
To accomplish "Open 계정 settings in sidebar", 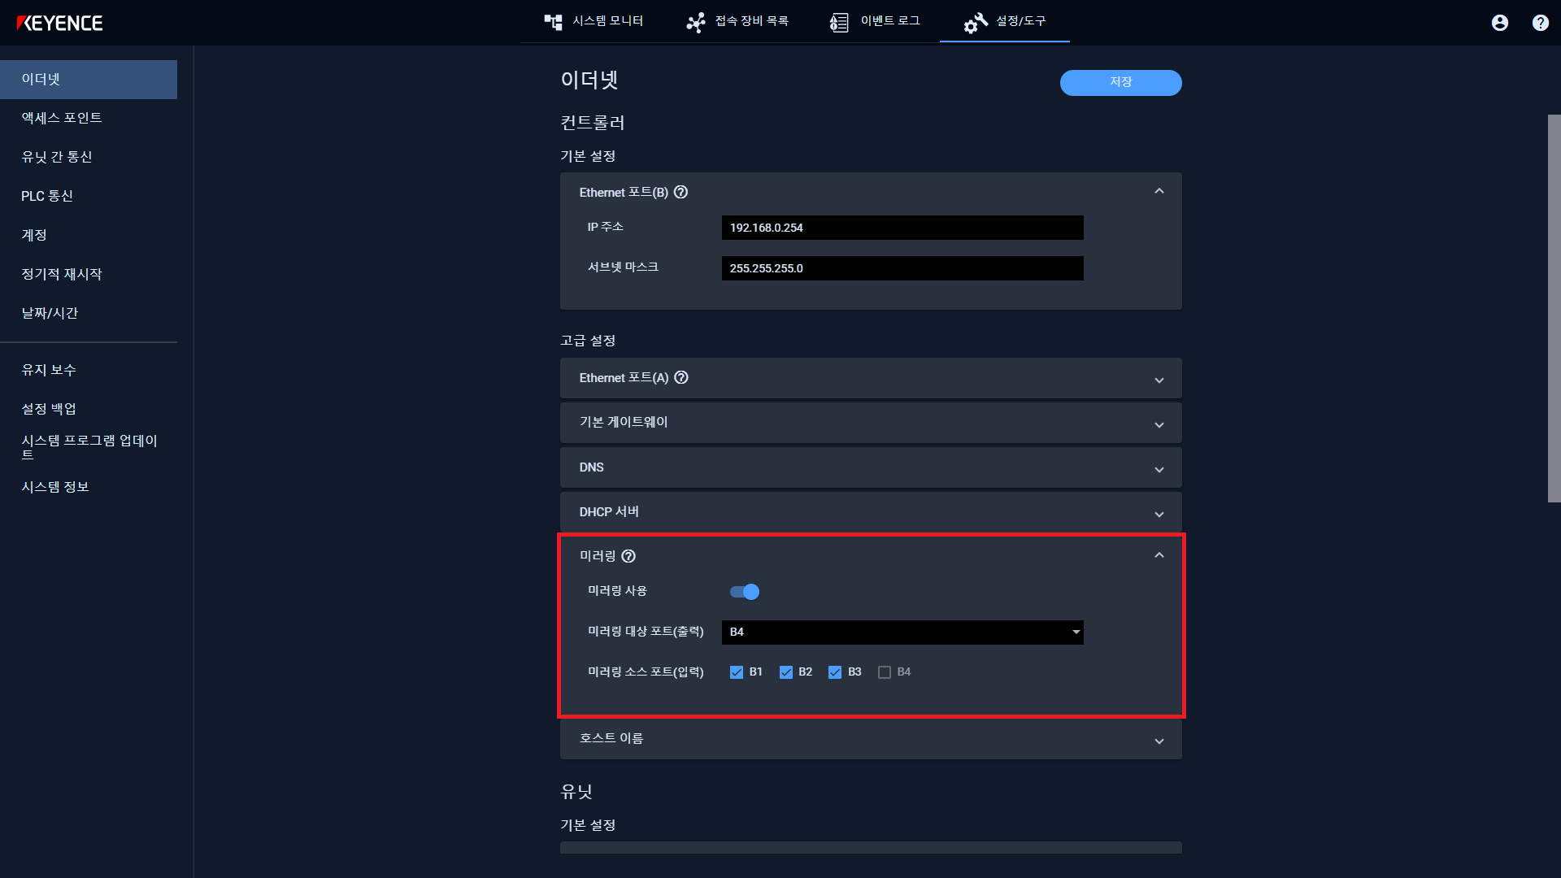I will [x=89, y=236].
